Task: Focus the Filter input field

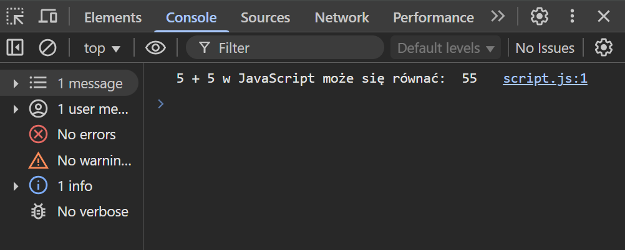Action: 285,48
